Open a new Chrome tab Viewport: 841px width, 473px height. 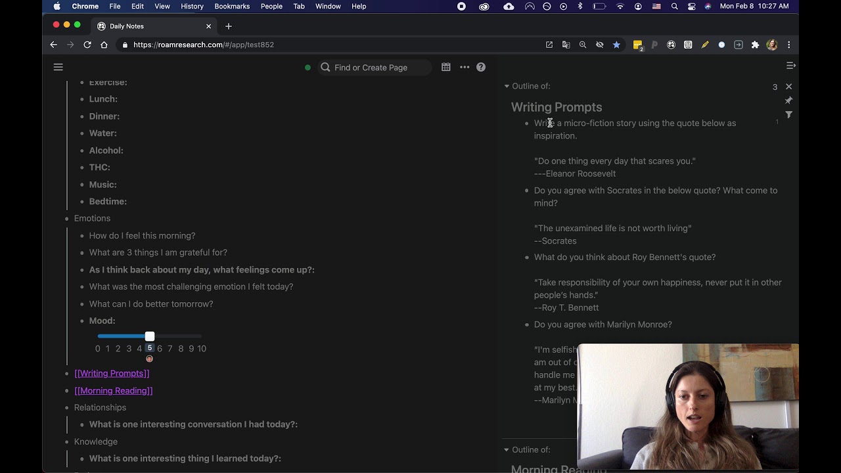tap(229, 26)
